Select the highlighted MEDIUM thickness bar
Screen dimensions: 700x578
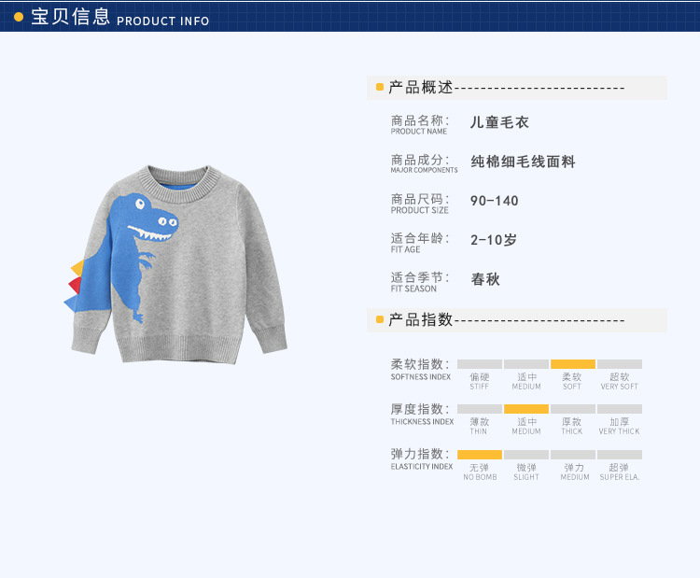coord(526,409)
